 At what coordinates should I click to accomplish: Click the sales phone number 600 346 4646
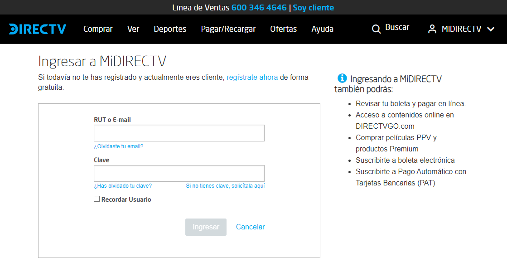pos(259,7)
